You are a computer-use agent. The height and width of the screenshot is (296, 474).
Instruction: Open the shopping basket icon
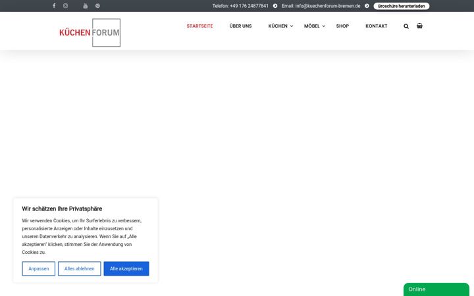click(x=419, y=26)
